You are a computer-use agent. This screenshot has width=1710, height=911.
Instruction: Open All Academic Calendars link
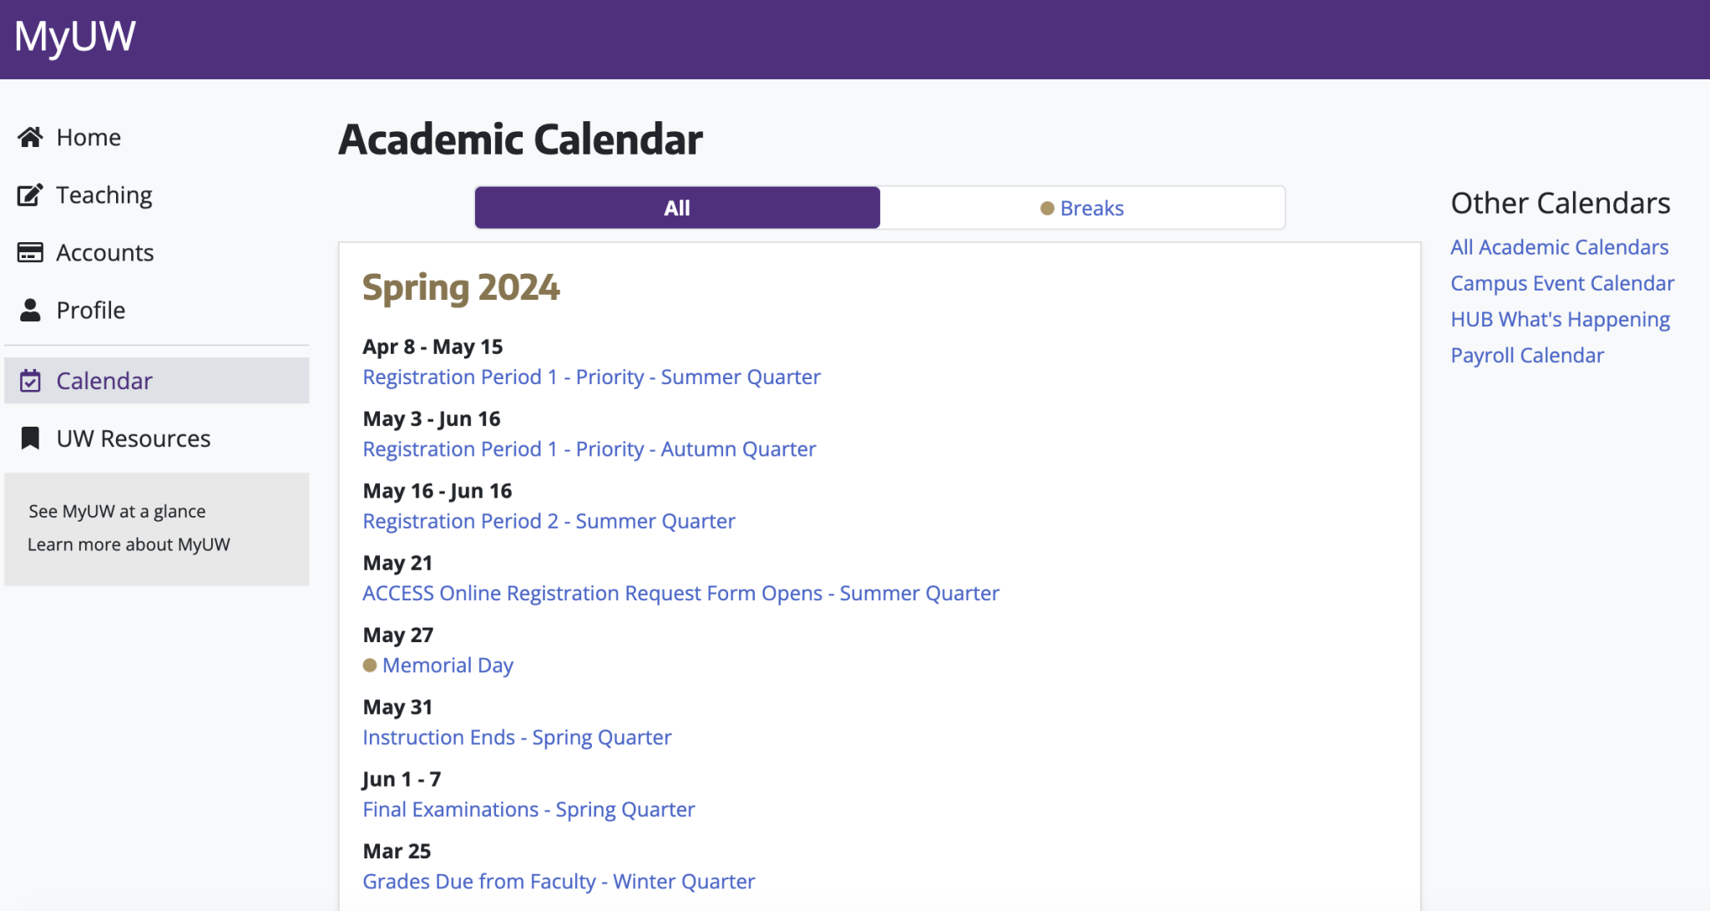[1559, 247]
